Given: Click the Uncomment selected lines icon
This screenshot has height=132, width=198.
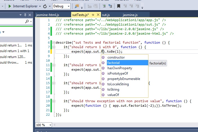Looking at the screenshot, I should tap(96, 6).
